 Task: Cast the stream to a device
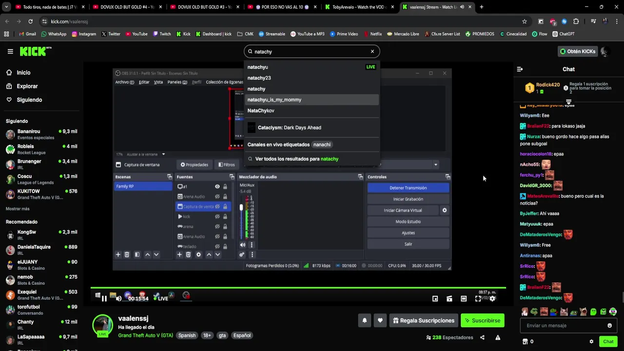[x=449, y=298]
